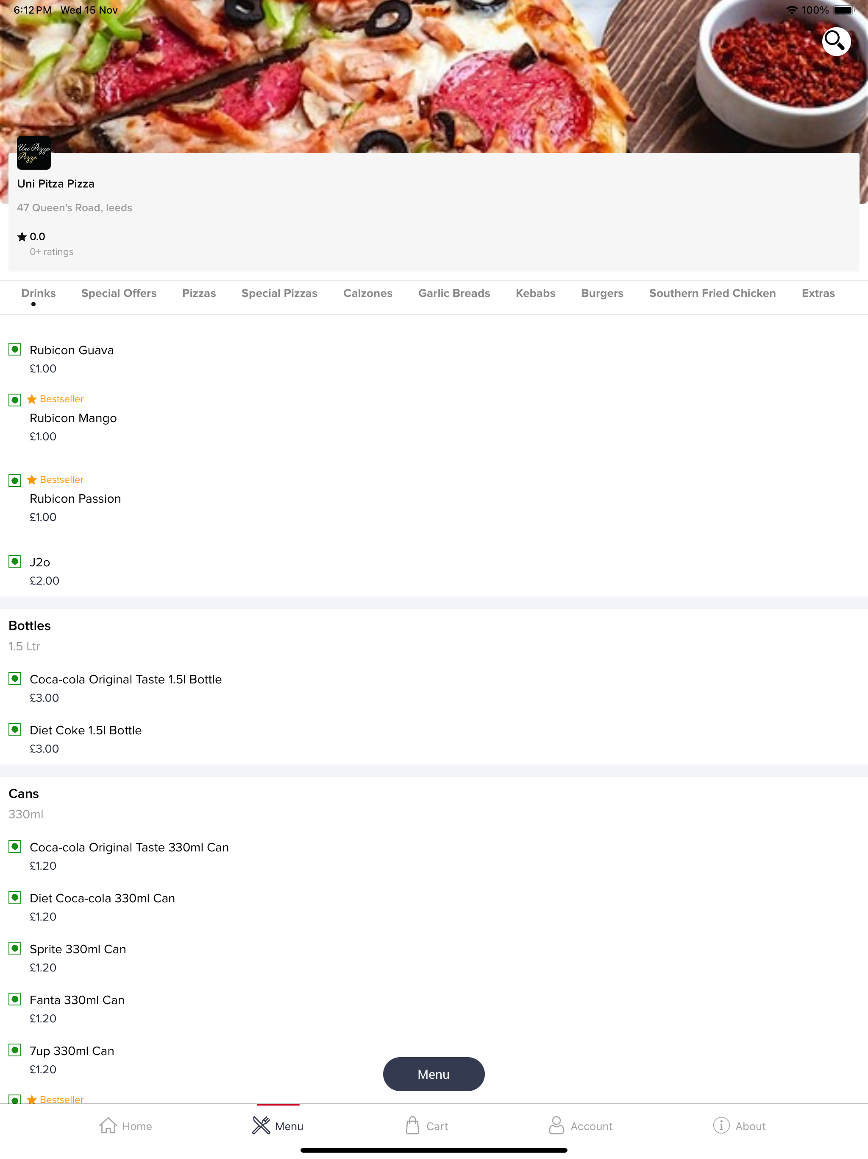Tap the floating Menu button

coord(434,1074)
